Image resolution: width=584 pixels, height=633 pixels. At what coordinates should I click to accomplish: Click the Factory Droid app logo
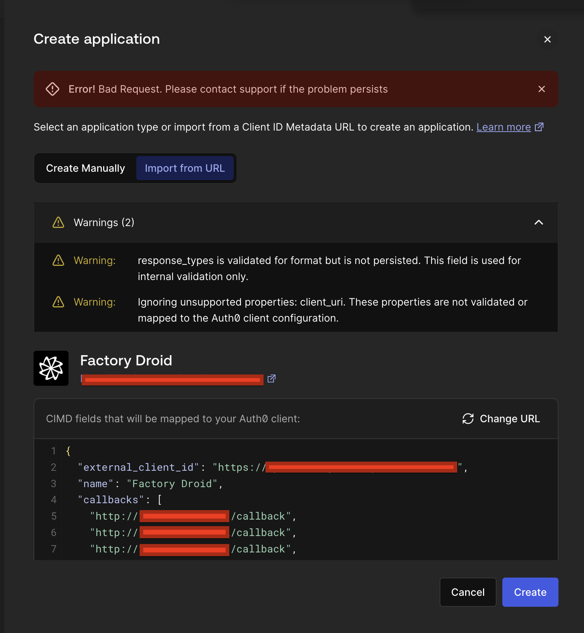[x=51, y=368]
